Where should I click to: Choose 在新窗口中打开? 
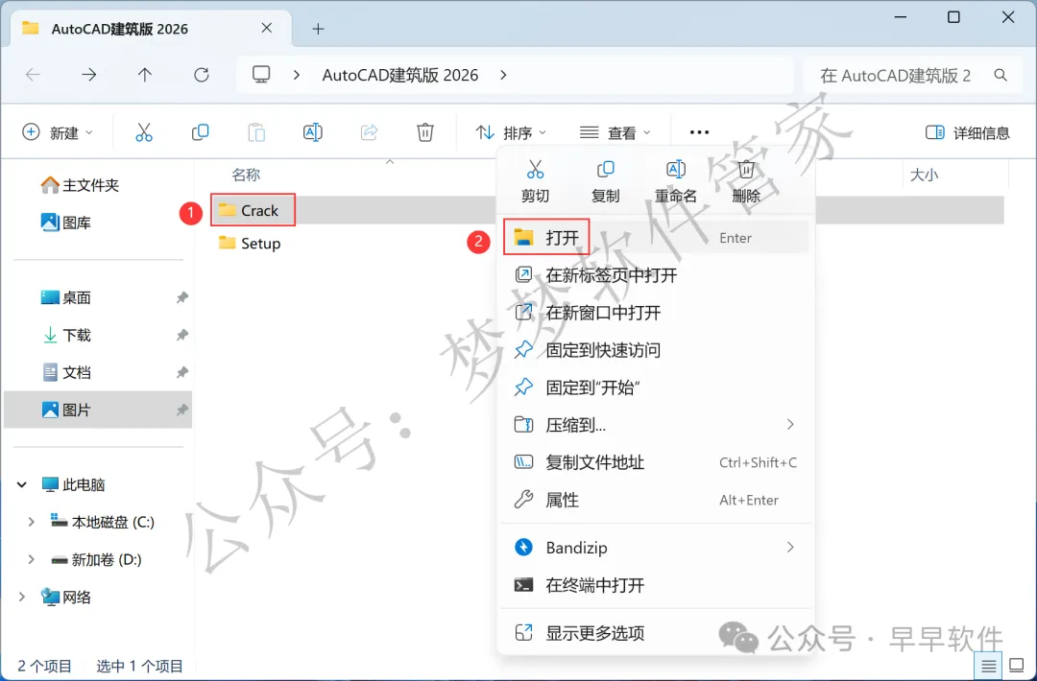(656, 313)
